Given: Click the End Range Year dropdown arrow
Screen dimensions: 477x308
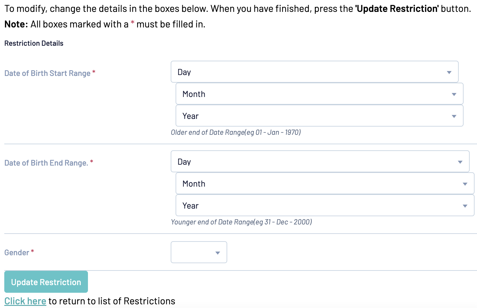Looking at the screenshot, I should pyautogui.click(x=465, y=206).
